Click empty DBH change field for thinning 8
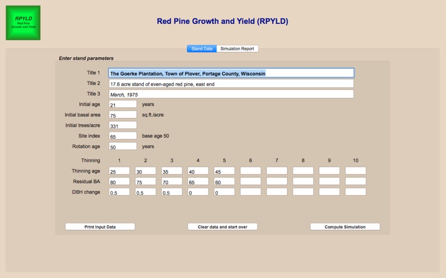 pos(303,192)
